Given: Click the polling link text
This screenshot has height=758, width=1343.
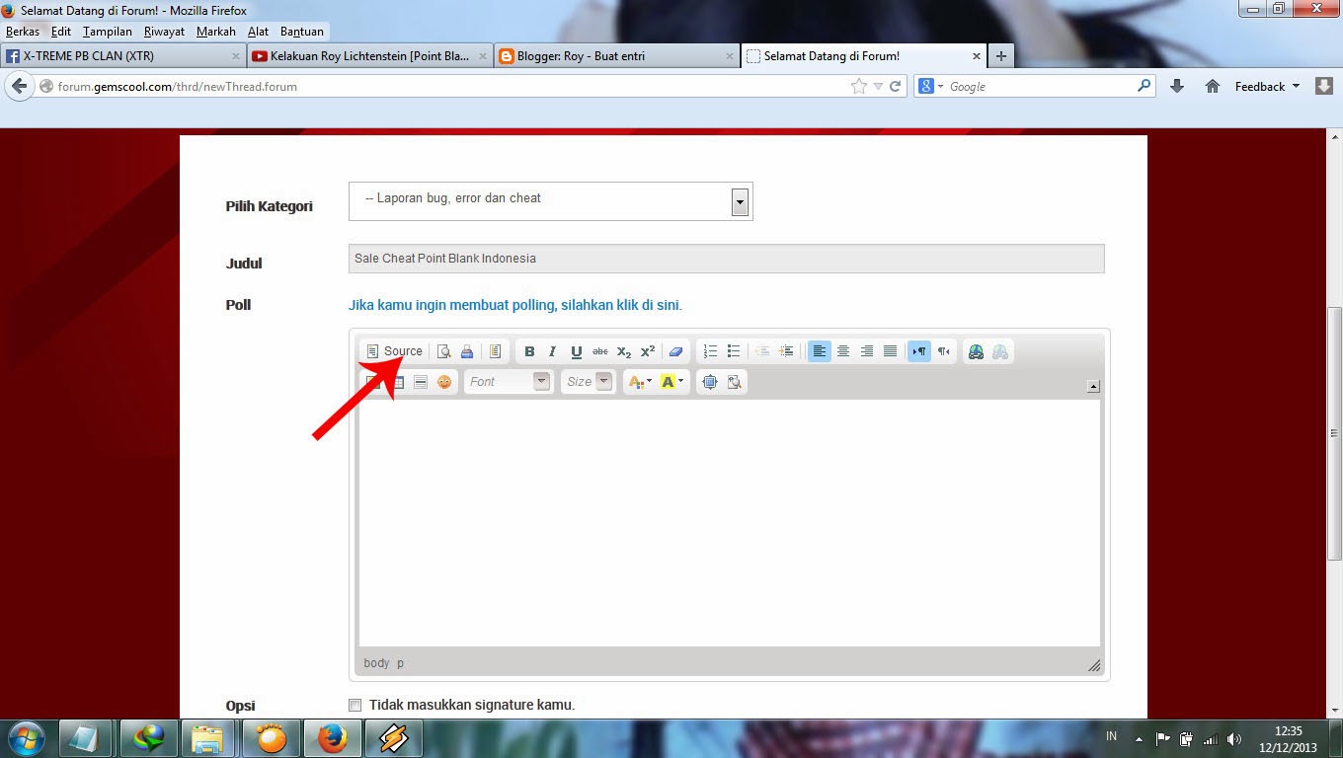Looking at the screenshot, I should click(x=515, y=305).
